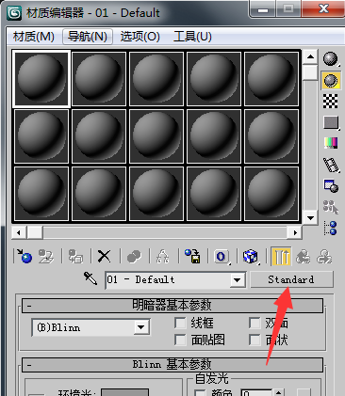Screen dimensions: 345x396
Task: Toggle Show Map in Viewport cube icon
Action: [x=251, y=257]
